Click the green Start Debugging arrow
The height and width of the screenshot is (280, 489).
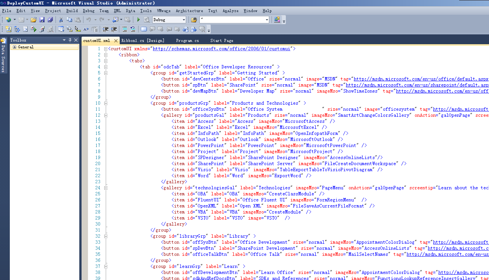(139, 20)
